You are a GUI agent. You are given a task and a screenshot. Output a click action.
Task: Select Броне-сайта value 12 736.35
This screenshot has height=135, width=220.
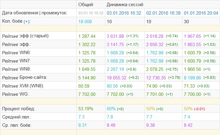[156, 78]
